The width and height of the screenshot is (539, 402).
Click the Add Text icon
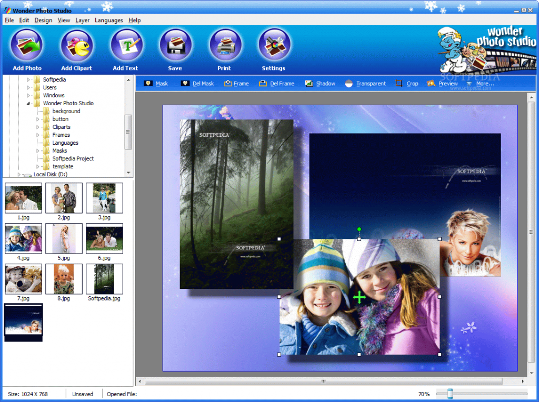(126, 45)
